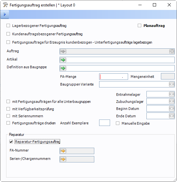Check the Planauftrag option
The height and width of the screenshot is (182, 177).
pyautogui.click(x=139, y=26)
